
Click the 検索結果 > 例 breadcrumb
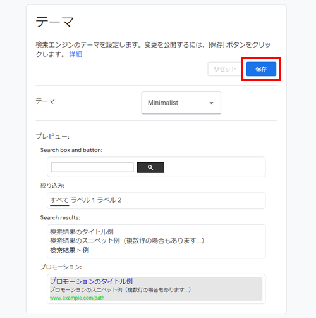coord(70,250)
